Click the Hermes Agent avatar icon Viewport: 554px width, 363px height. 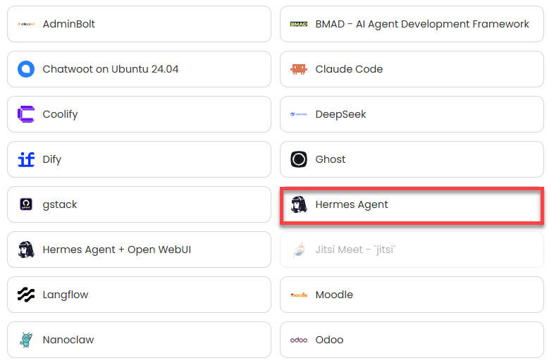coord(299,204)
